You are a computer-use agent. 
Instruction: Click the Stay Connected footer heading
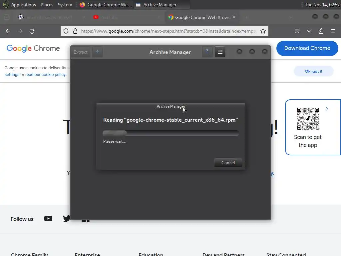pos(286,254)
